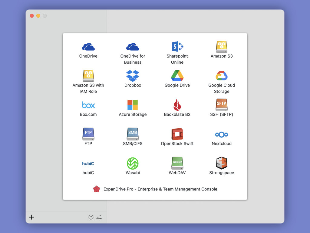310x233 pixels.
Task: Open settings sliders icon in sidebar
Action: point(99,217)
